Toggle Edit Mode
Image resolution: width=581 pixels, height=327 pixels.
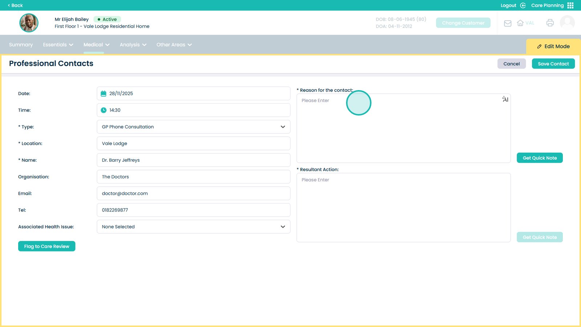point(553,47)
